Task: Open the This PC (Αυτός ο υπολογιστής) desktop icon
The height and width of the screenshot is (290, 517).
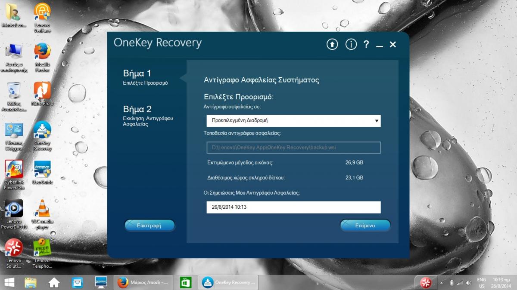Action: coord(14,57)
